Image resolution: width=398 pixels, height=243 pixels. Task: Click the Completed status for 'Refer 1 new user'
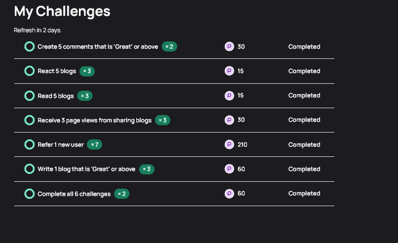click(304, 144)
